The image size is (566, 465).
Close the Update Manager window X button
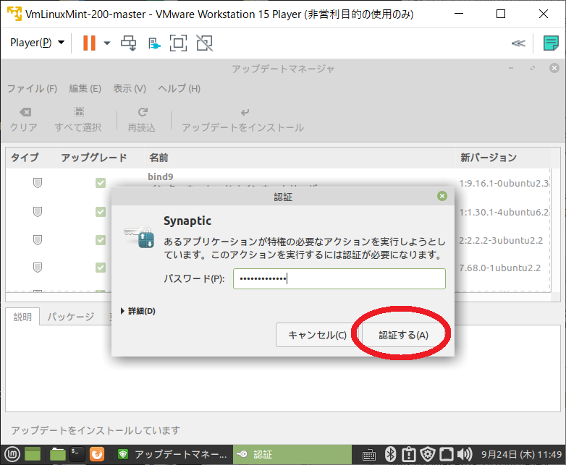point(554,68)
